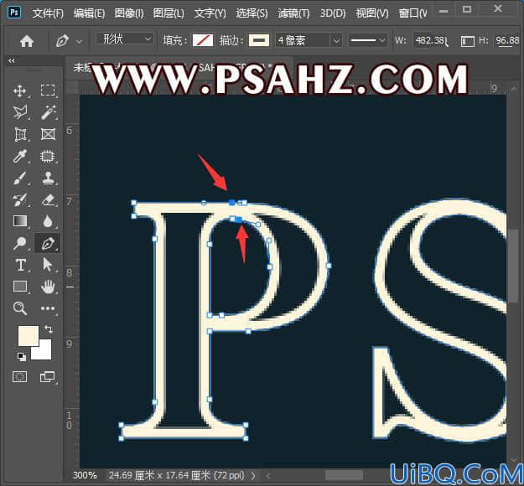
Task: Select the Hand tool
Action: 48,287
